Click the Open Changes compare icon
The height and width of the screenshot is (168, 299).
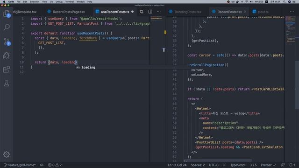point(141,12)
